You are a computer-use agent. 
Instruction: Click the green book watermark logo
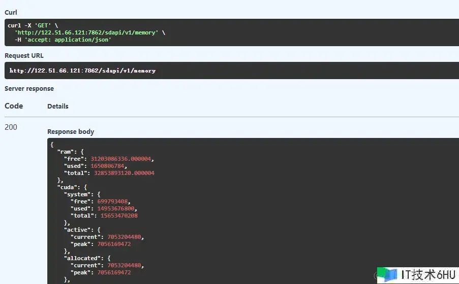[x=387, y=275]
